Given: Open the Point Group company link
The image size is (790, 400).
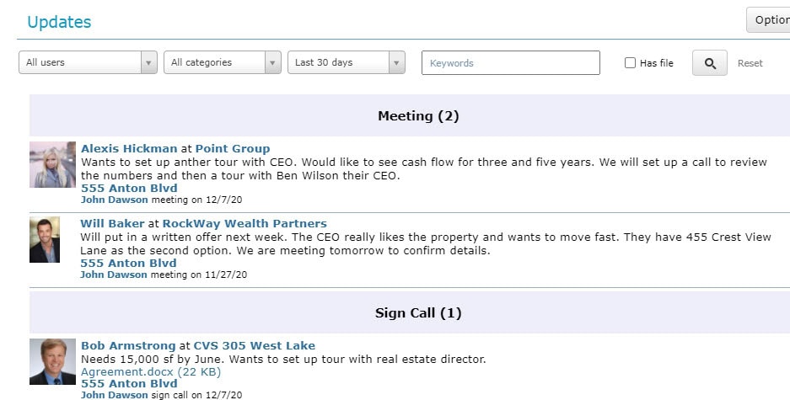Looking at the screenshot, I should click(x=233, y=149).
